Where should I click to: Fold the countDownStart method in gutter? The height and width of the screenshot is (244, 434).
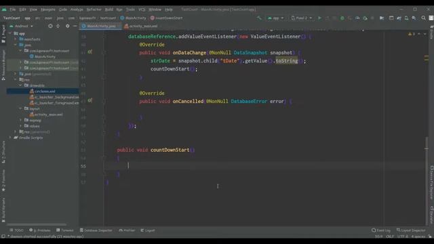click(104, 158)
